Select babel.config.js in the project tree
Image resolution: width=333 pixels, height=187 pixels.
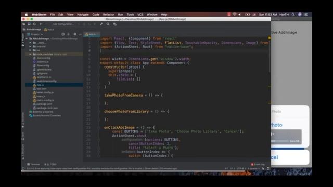(43, 92)
